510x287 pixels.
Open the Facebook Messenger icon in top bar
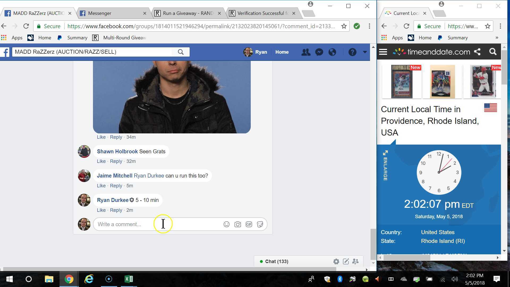319,52
